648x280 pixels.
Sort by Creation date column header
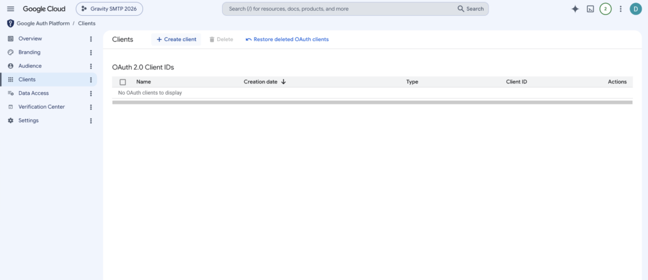[x=260, y=82]
